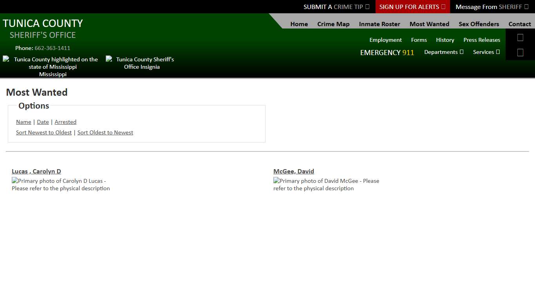
Task: Click the Sheriff's Office Insignia image
Action: 141,63
